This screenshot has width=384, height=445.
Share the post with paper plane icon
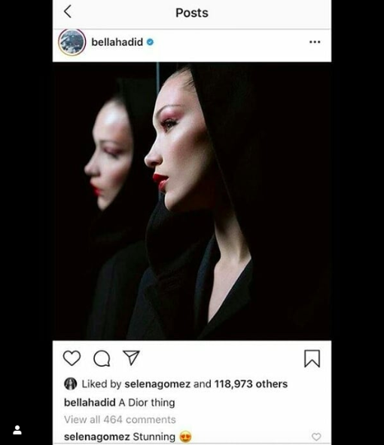[x=131, y=358]
